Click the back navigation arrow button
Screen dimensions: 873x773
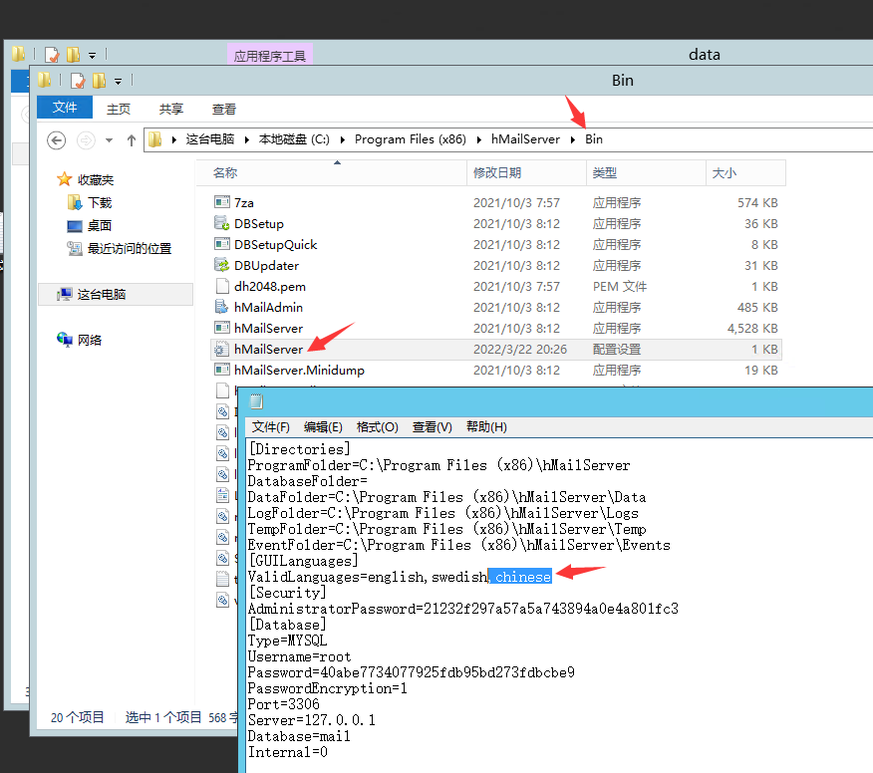[x=57, y=140]
